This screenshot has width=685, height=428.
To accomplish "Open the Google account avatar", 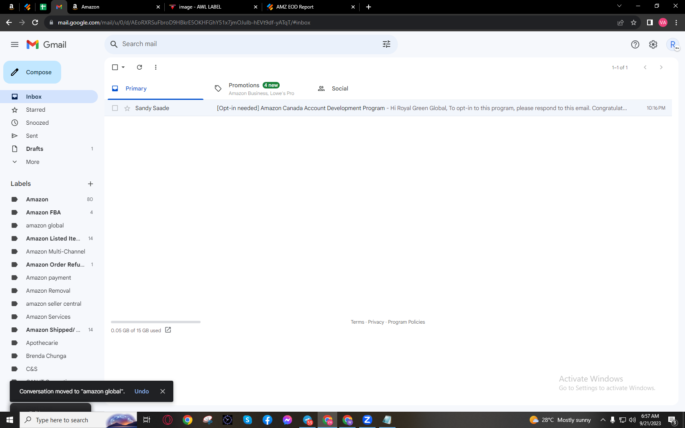I will (673, 44).
